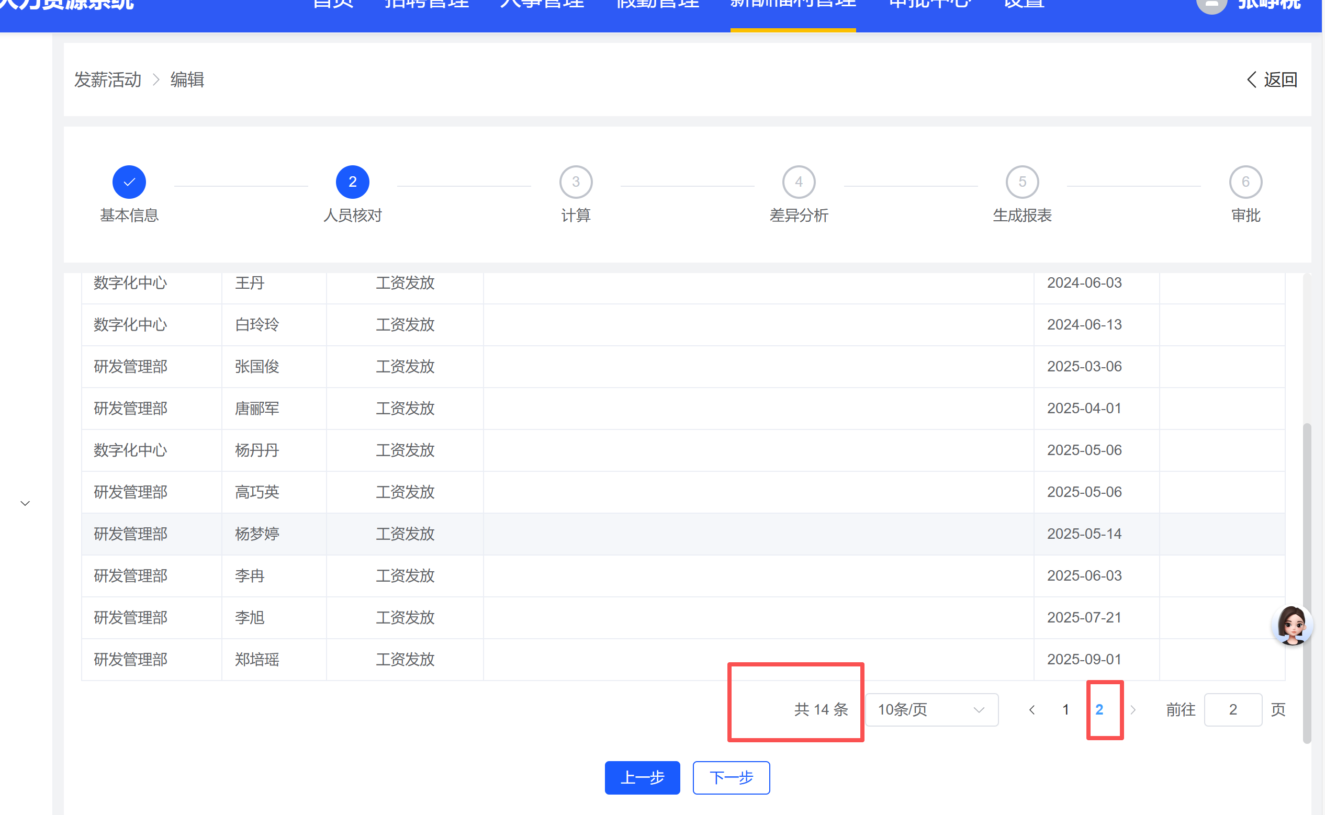Click step 2 人员核对 circle

[352, 182]
